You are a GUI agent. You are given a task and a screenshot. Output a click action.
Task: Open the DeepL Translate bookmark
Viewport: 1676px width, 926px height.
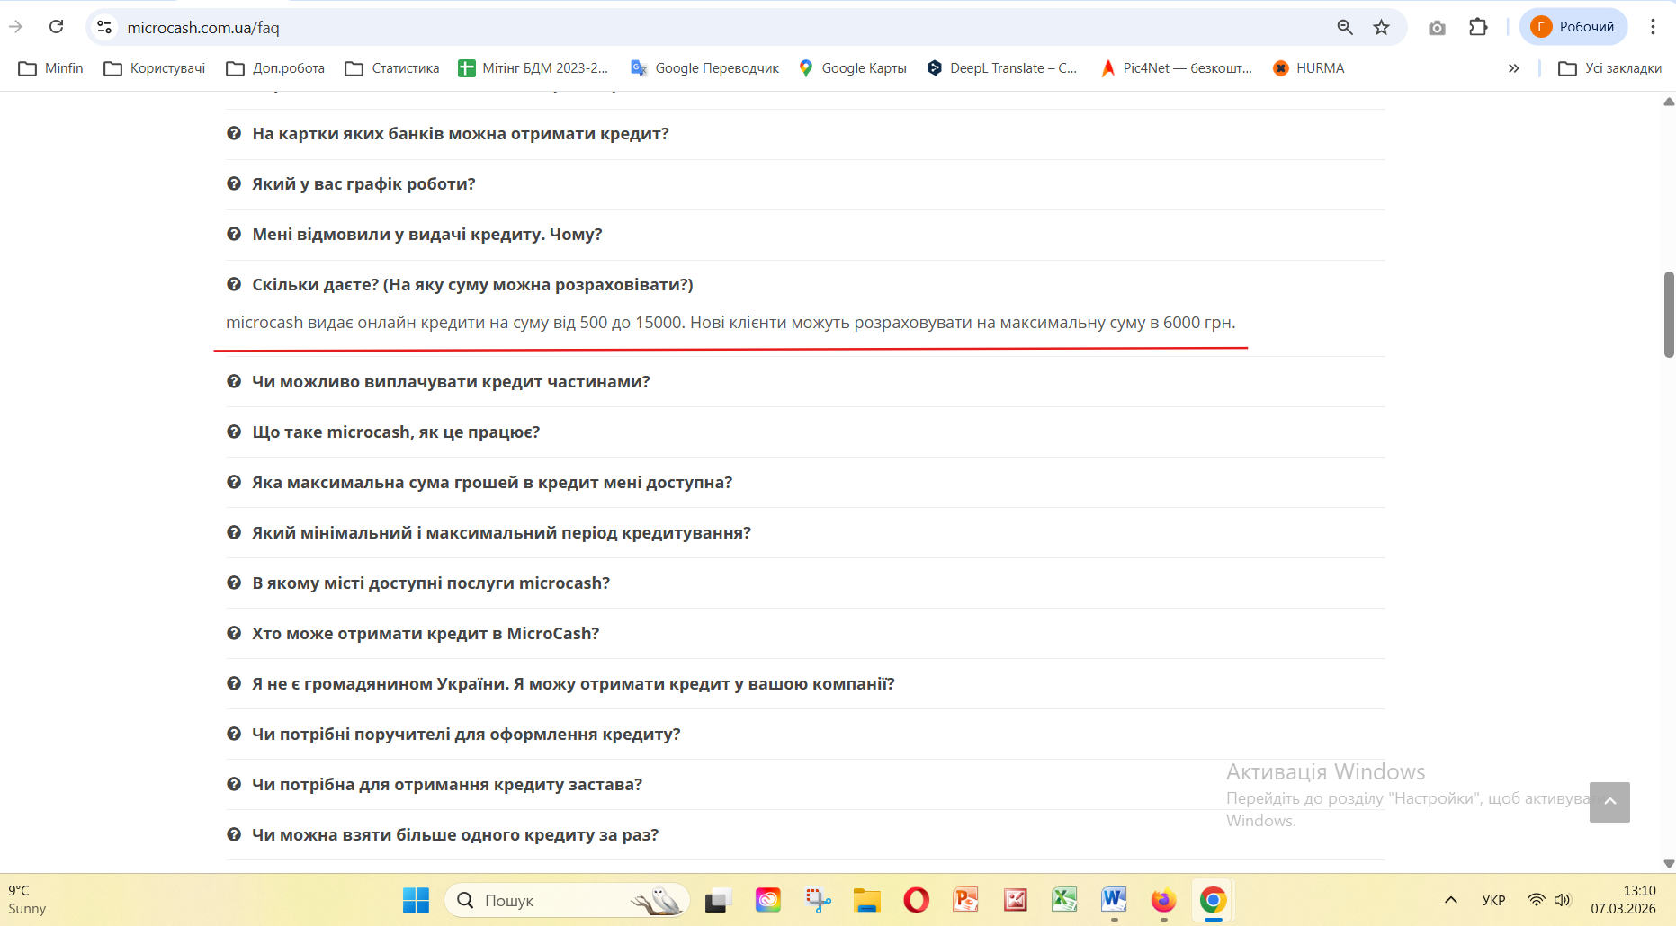coord(1002,68)
